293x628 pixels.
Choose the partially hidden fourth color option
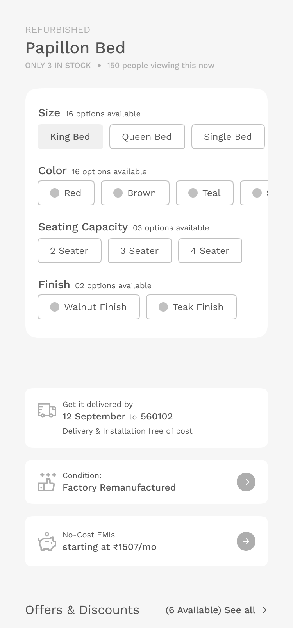pyautogui.click(x=255, y=193)
